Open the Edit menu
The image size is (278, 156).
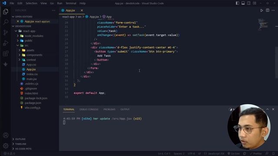coord(20,3)
